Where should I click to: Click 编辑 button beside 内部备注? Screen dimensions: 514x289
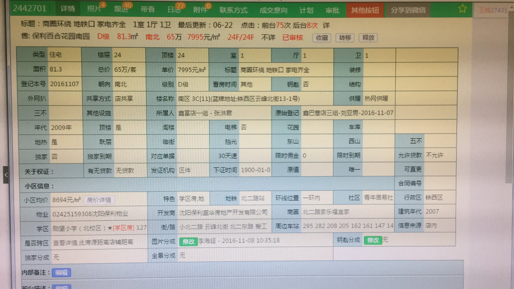click(x=61, y=272)
